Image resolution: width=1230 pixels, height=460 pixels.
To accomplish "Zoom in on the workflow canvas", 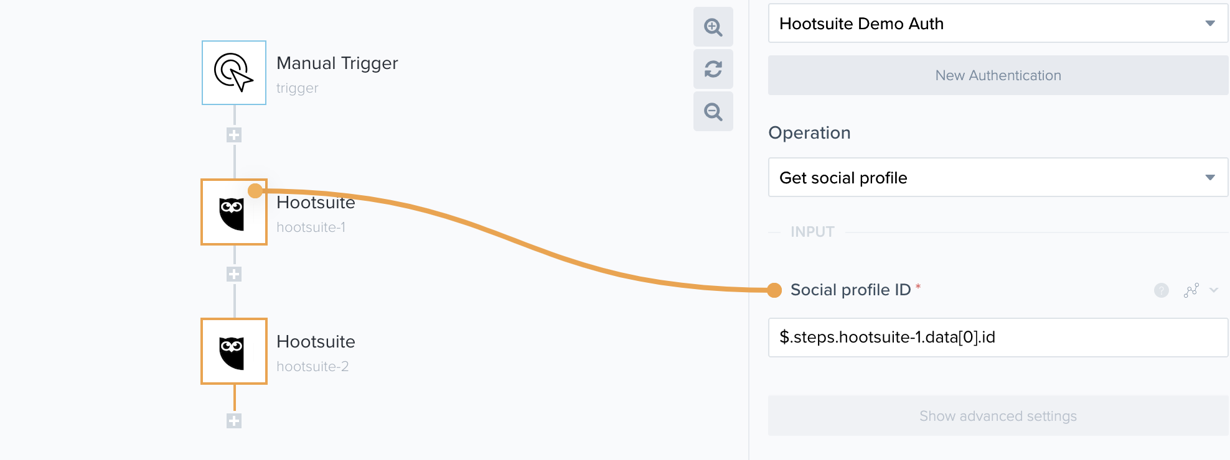I will pos(713,27).
